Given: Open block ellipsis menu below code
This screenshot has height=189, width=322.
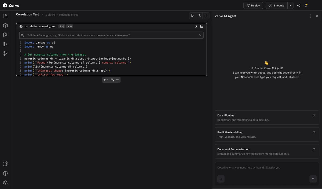Looking at the screenshot, I should pyautogui.click(x=118, y=80).
